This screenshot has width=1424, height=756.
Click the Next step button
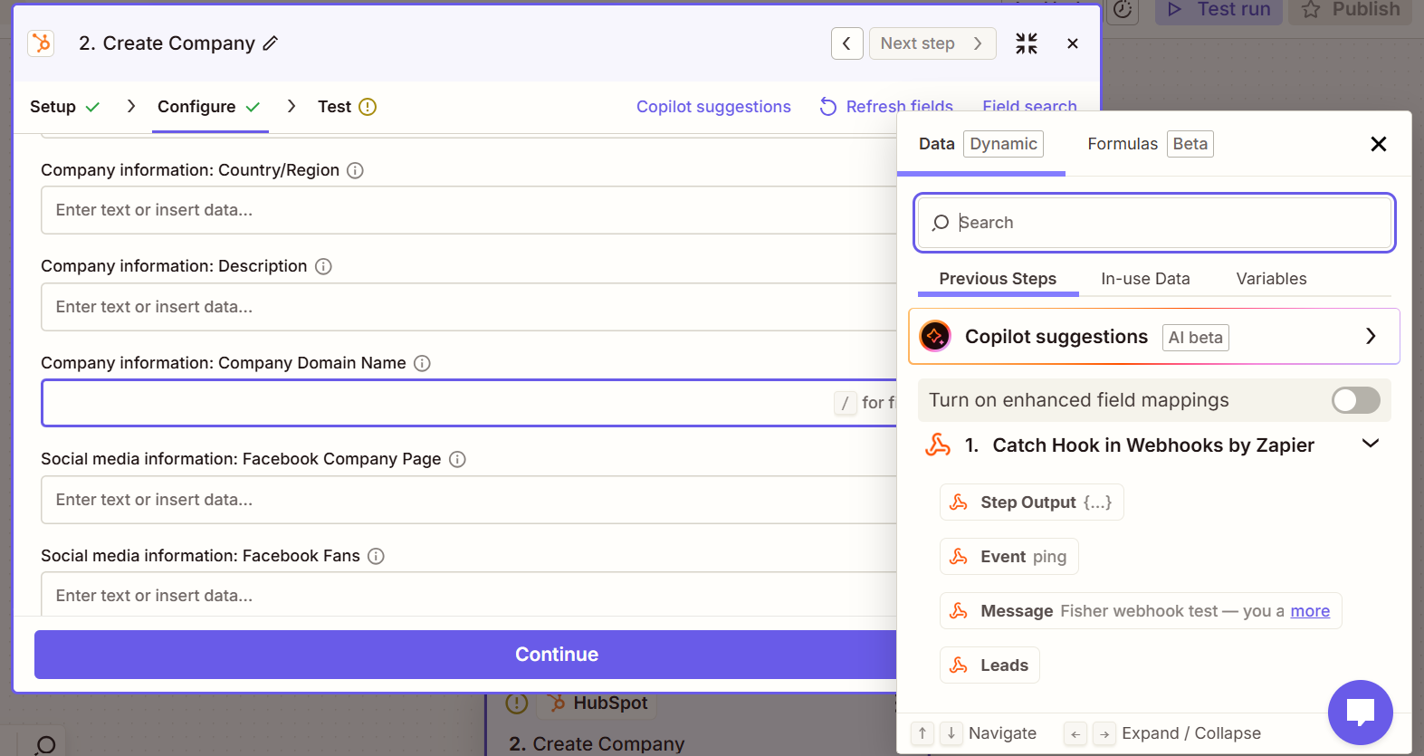tap(932, 43)
